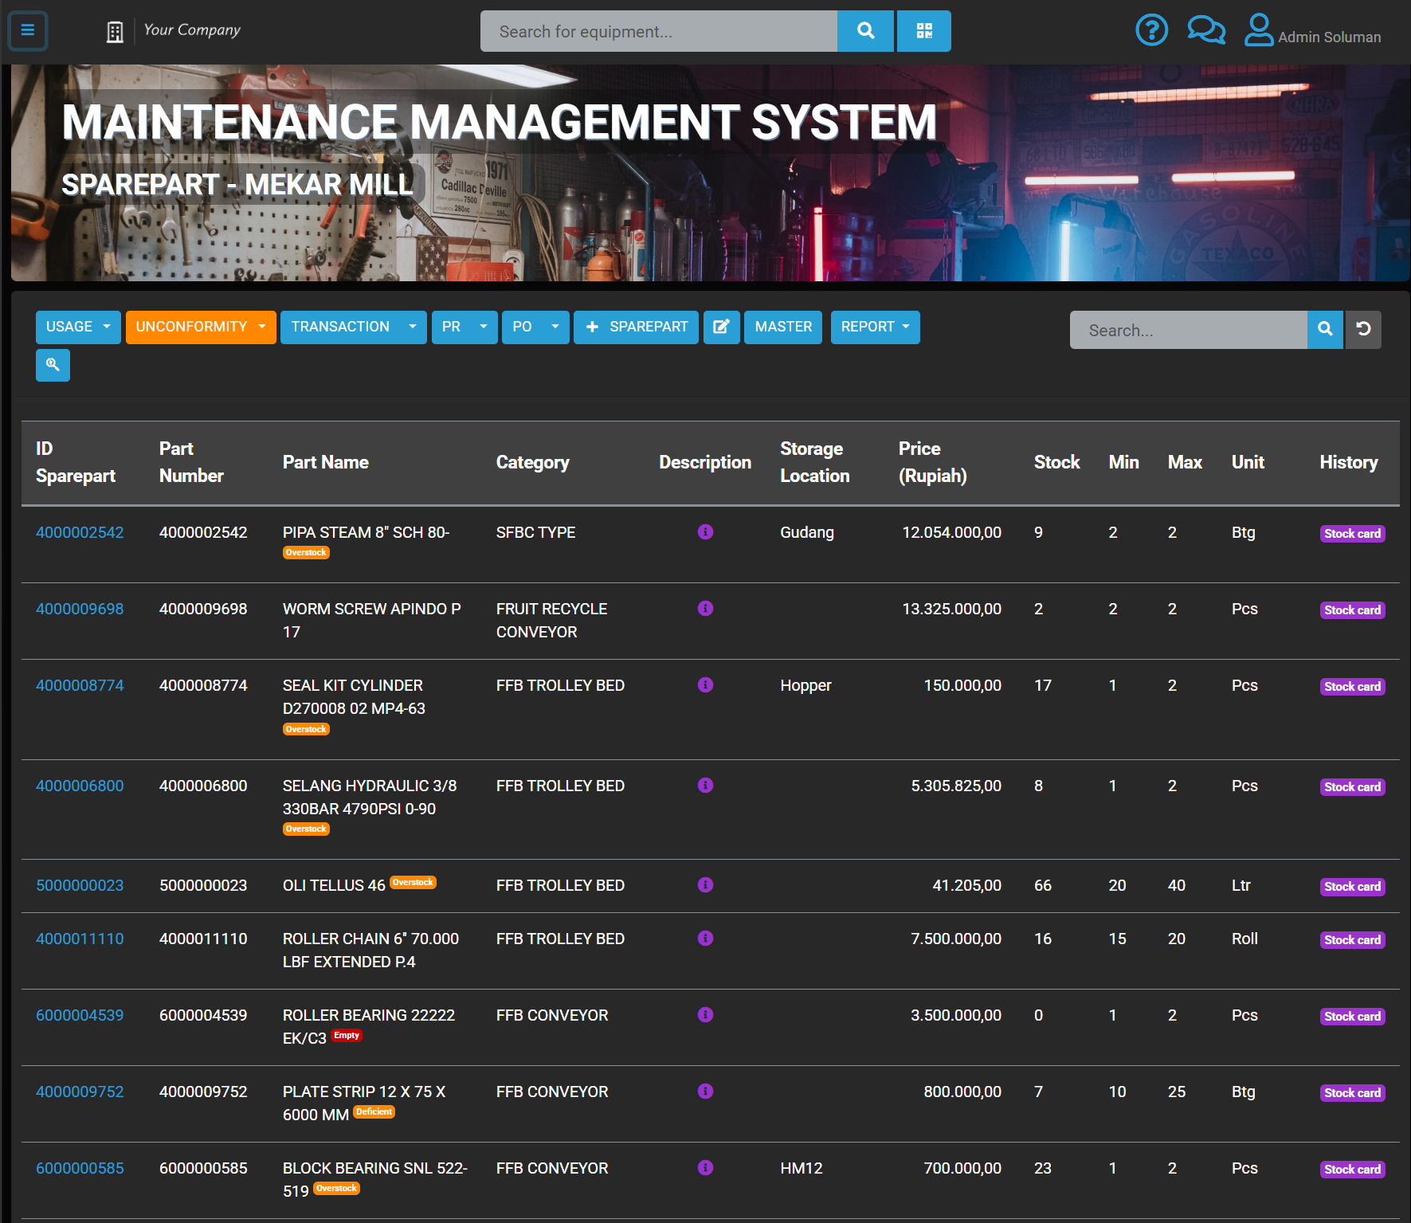Screen dimensions: 1411x1223
Task: Open sparepart ID 4000009698 link
Action: pos(80,610)
